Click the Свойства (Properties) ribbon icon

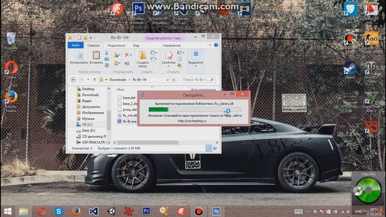[x=169, y=57]
